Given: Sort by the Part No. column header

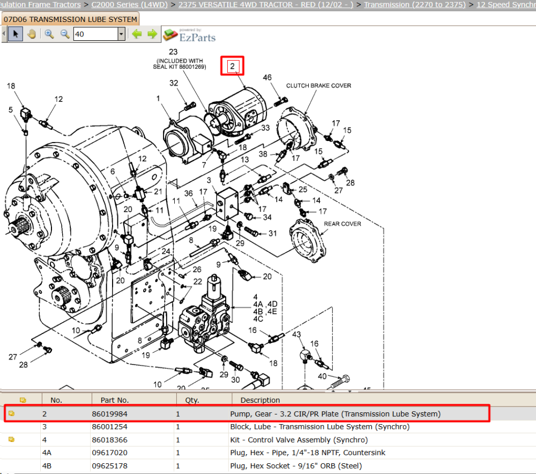Looking at the screenshot, I should [115, 400].
